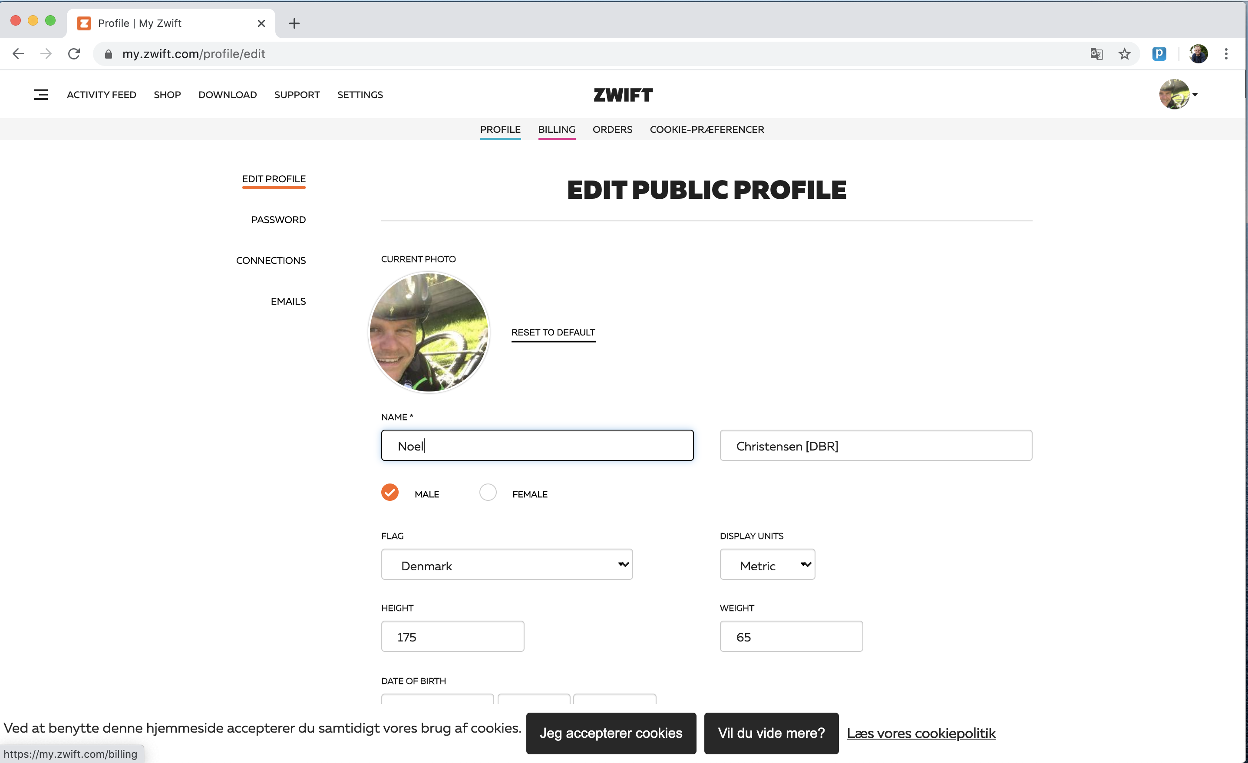Open the DOWNLOAD page
The height and width of the screenshot is (763, 1248).
[228, 95]
